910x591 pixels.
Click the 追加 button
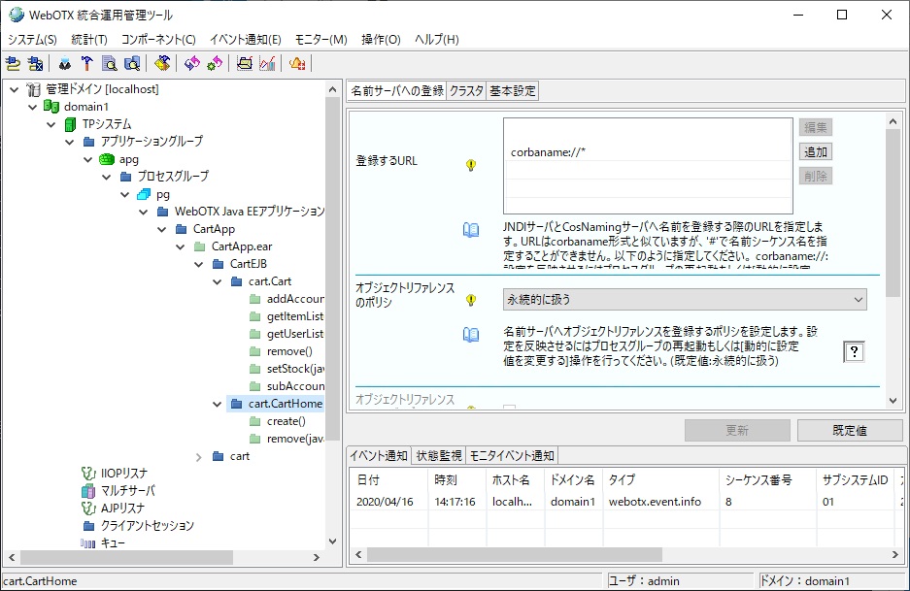816,152
